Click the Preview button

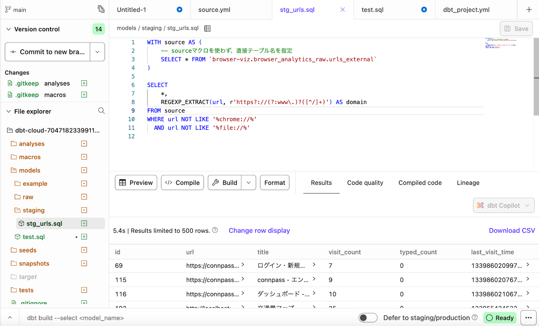[136, 183]
